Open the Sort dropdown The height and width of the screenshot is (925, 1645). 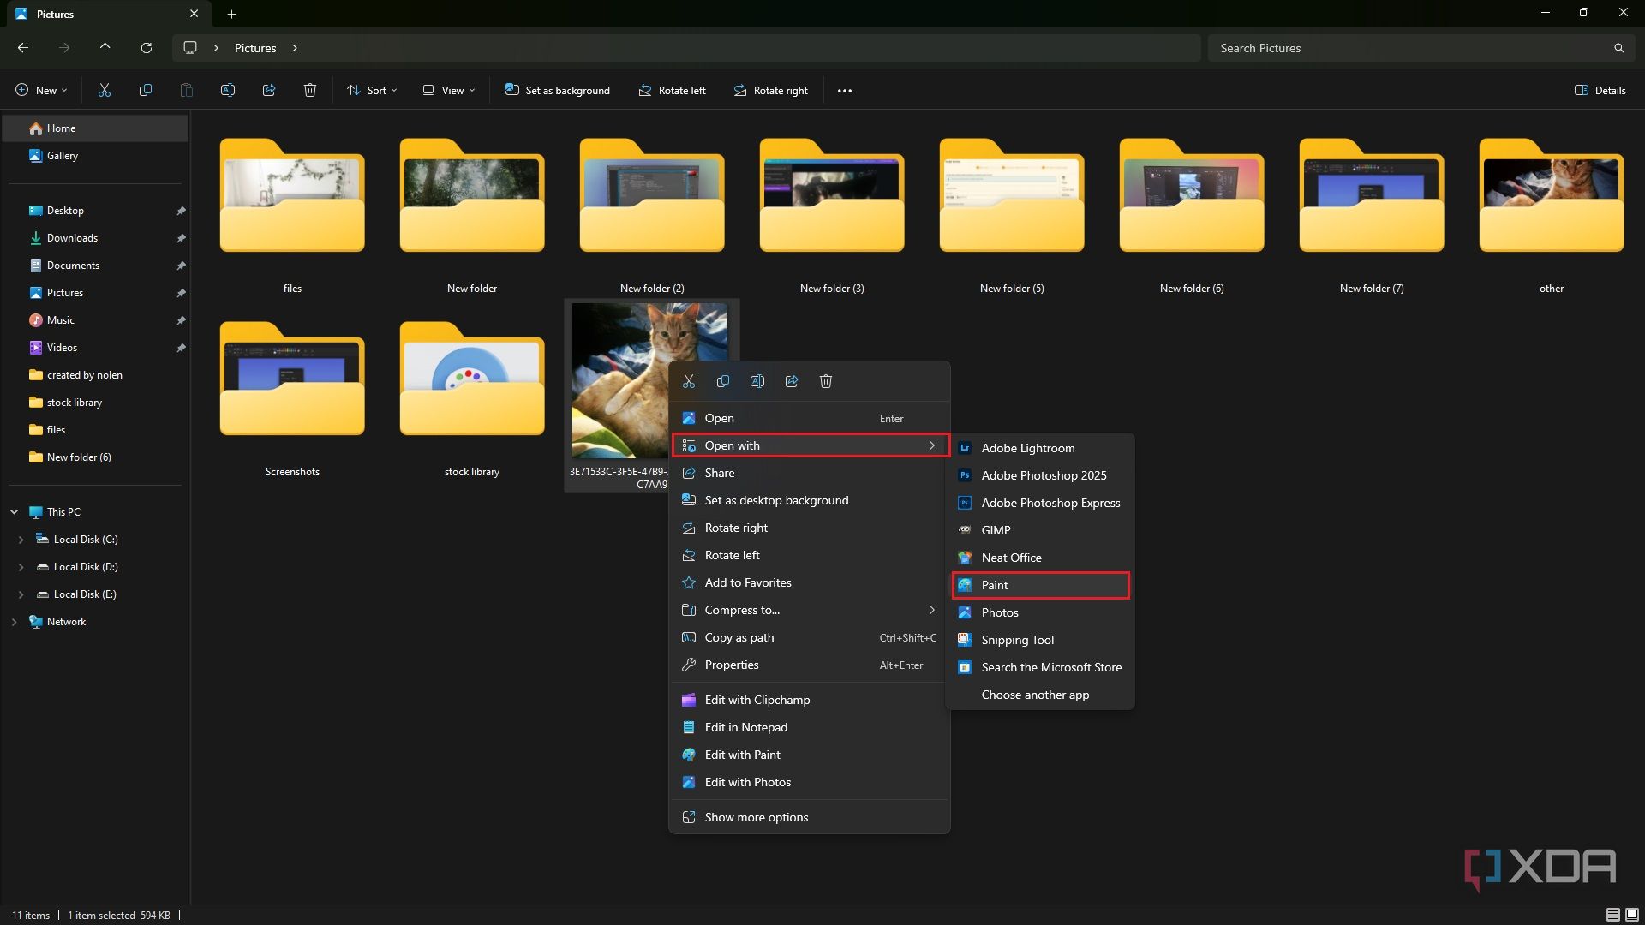click(x=372, y=90)
